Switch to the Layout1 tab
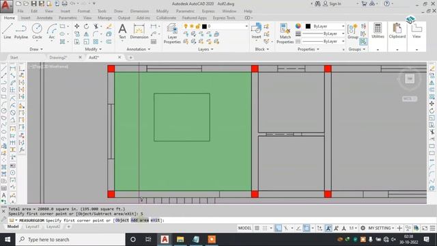The width and height of the screenshot is (437, 246). [x=33, y=227]
